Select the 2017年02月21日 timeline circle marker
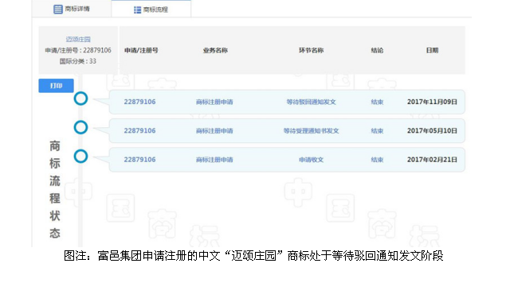 80,157
